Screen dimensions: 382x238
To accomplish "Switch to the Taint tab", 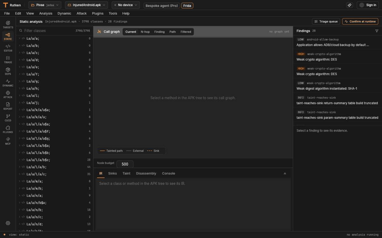I will 126,173.
